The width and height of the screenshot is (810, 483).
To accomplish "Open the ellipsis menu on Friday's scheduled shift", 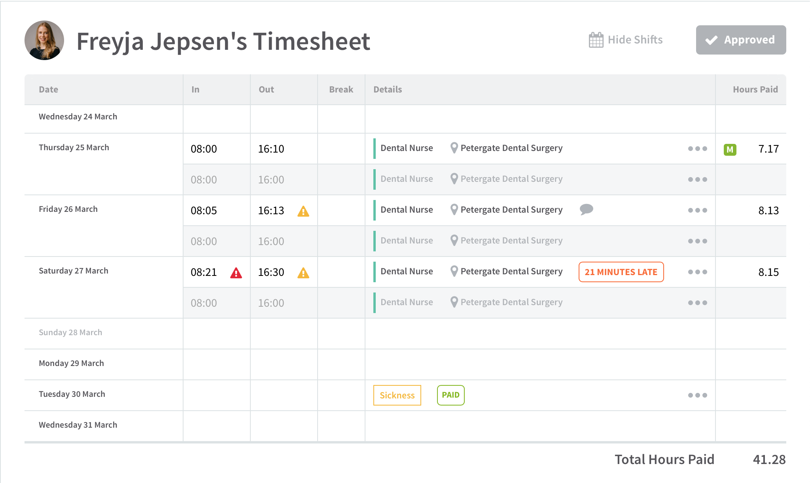I will pyautogui.click(x=697, y=241).
